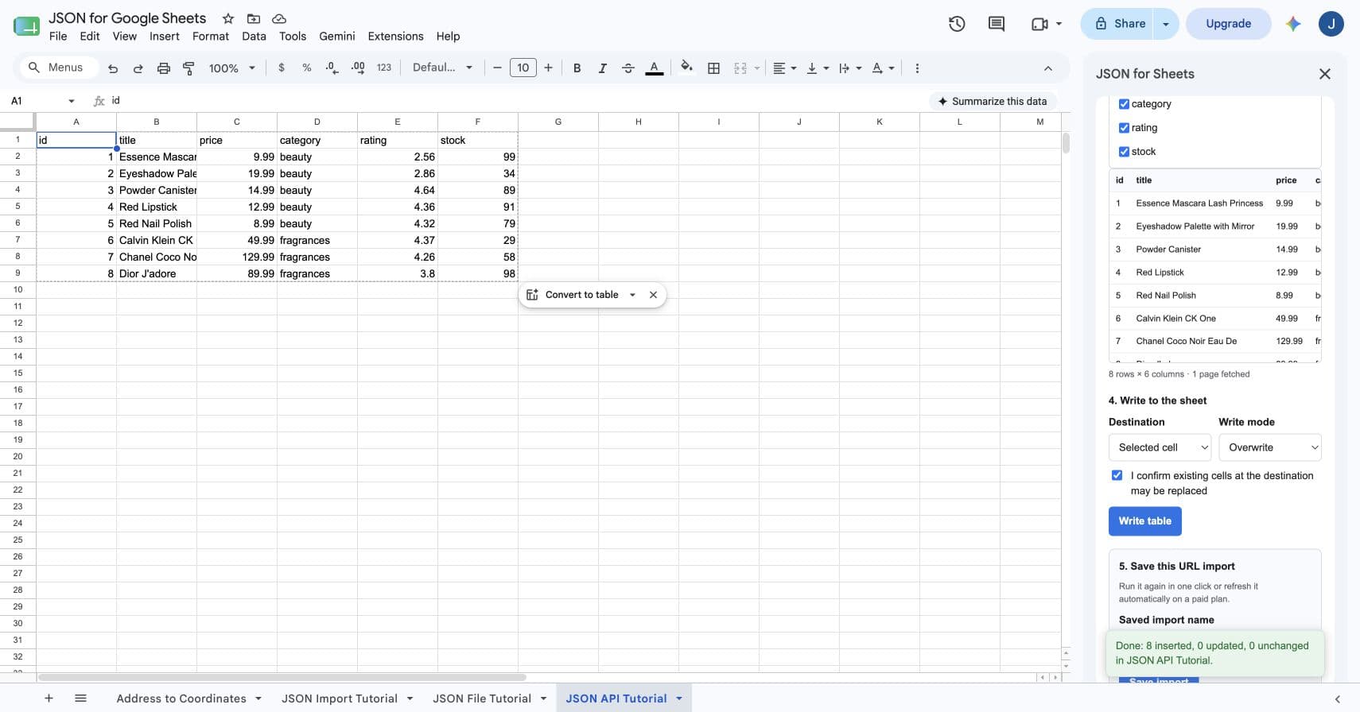Open the text color picker
Viewport: 1360px width, 712px height.
point(654,68)
